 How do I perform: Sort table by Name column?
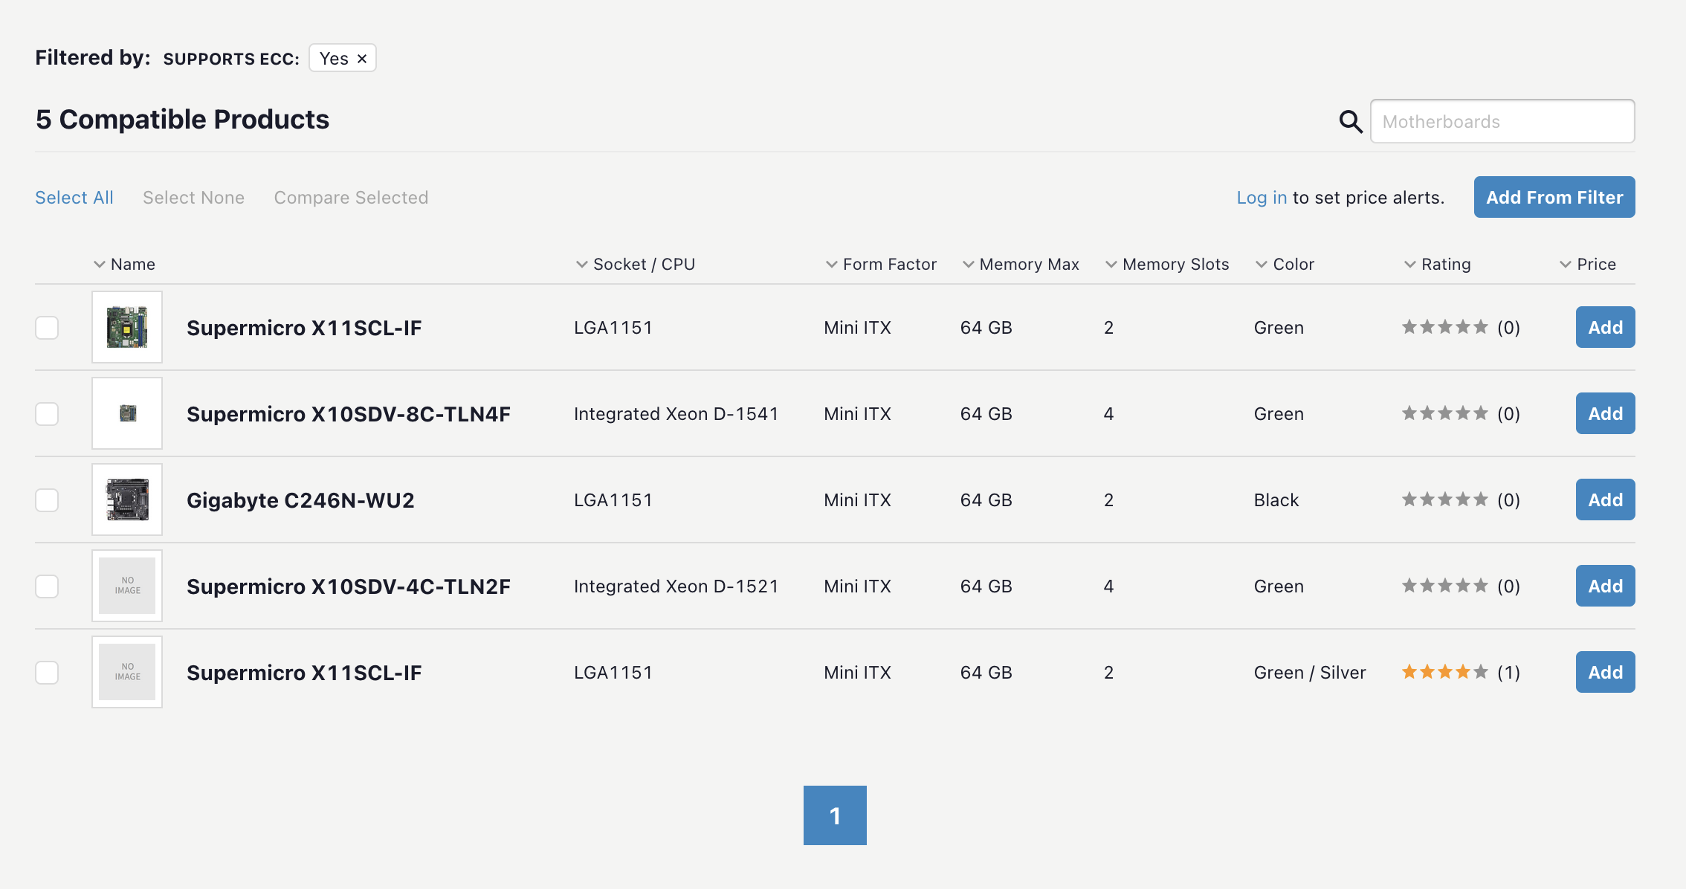pos(124,264)
